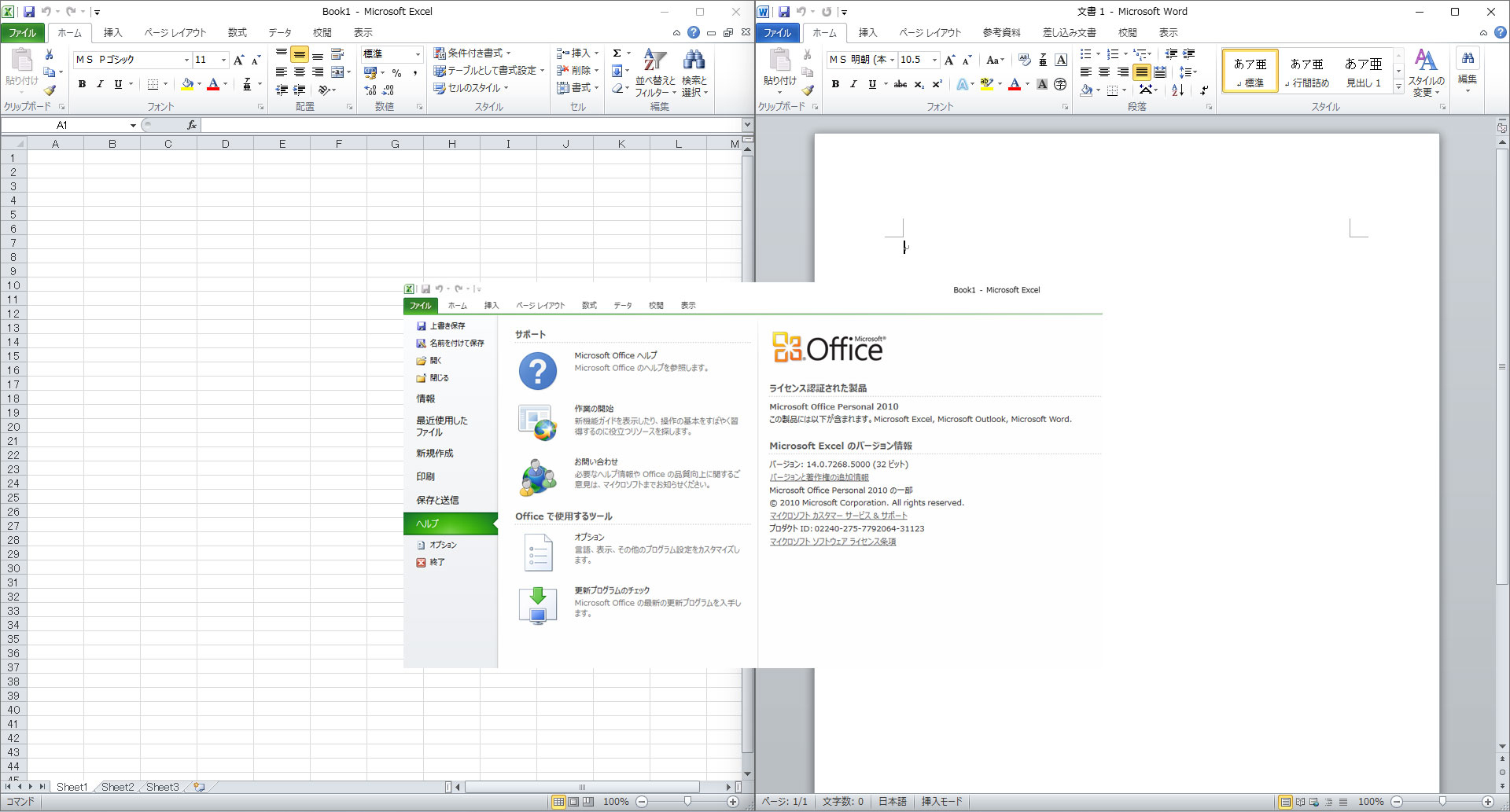
Task: Select Excel column D header
Action: point(226,144)
